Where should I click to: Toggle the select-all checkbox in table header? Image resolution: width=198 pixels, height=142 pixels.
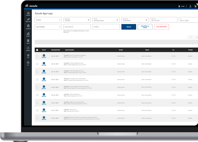(x=37, y=50)
